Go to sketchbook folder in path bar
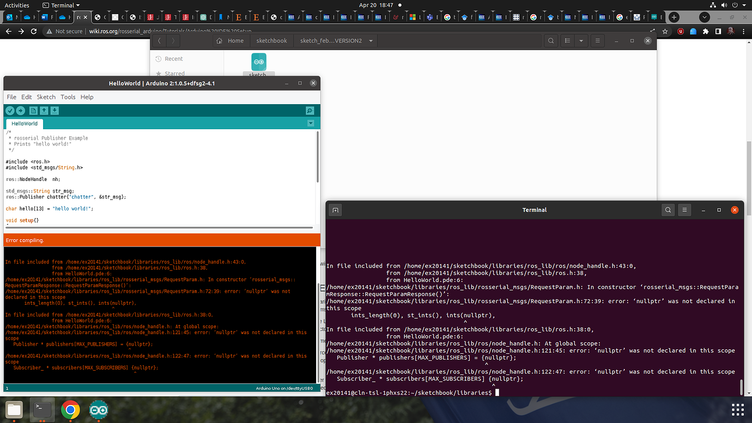Screen dimensions: 752x423 (271, 41)
